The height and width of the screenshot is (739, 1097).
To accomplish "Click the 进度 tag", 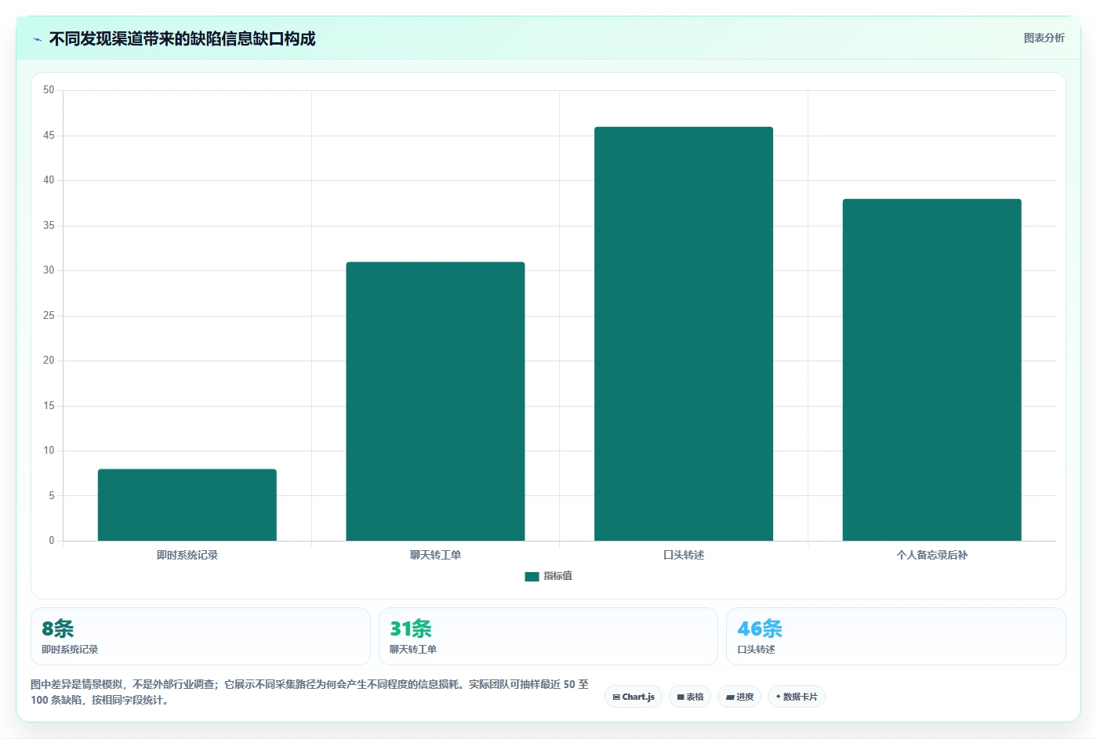I will pos(739,697).
